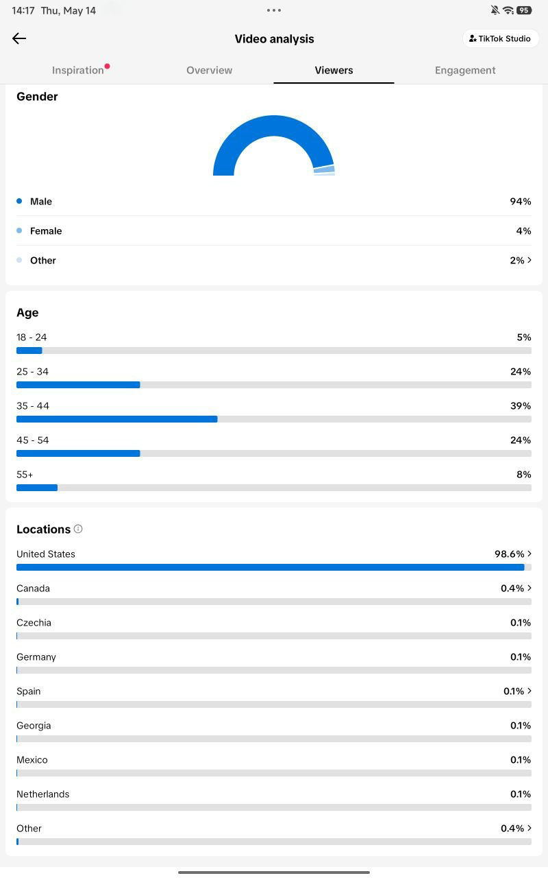Tap the three-dot menu at top
Screen dimensions: 548x878
(274, 10)
